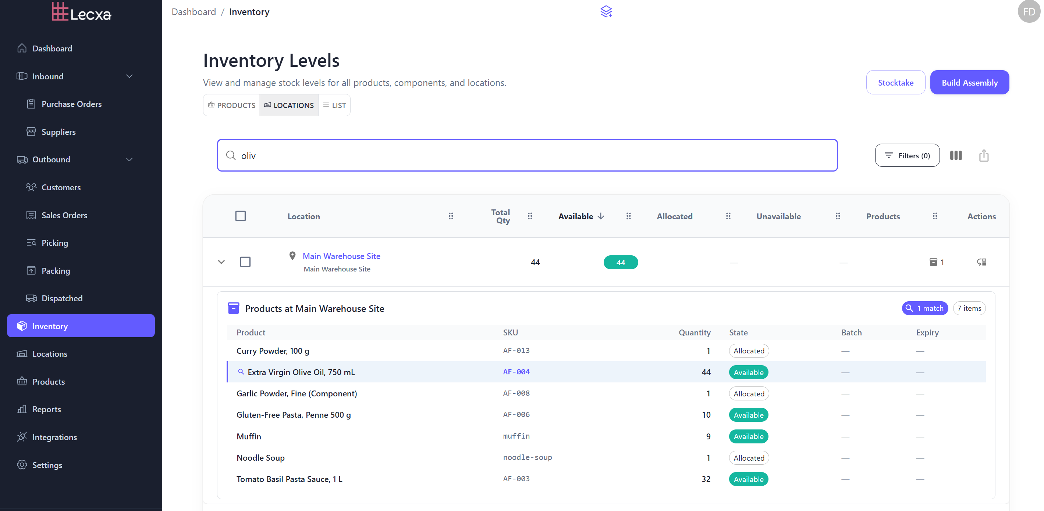The image size is (1044, 511).
Task: Switch to the PRODUCTS view tab
Action: pos(232,105)
